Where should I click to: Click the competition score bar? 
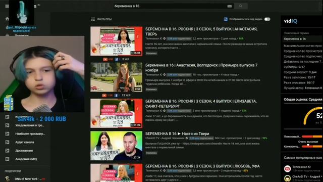coord(312,147)
